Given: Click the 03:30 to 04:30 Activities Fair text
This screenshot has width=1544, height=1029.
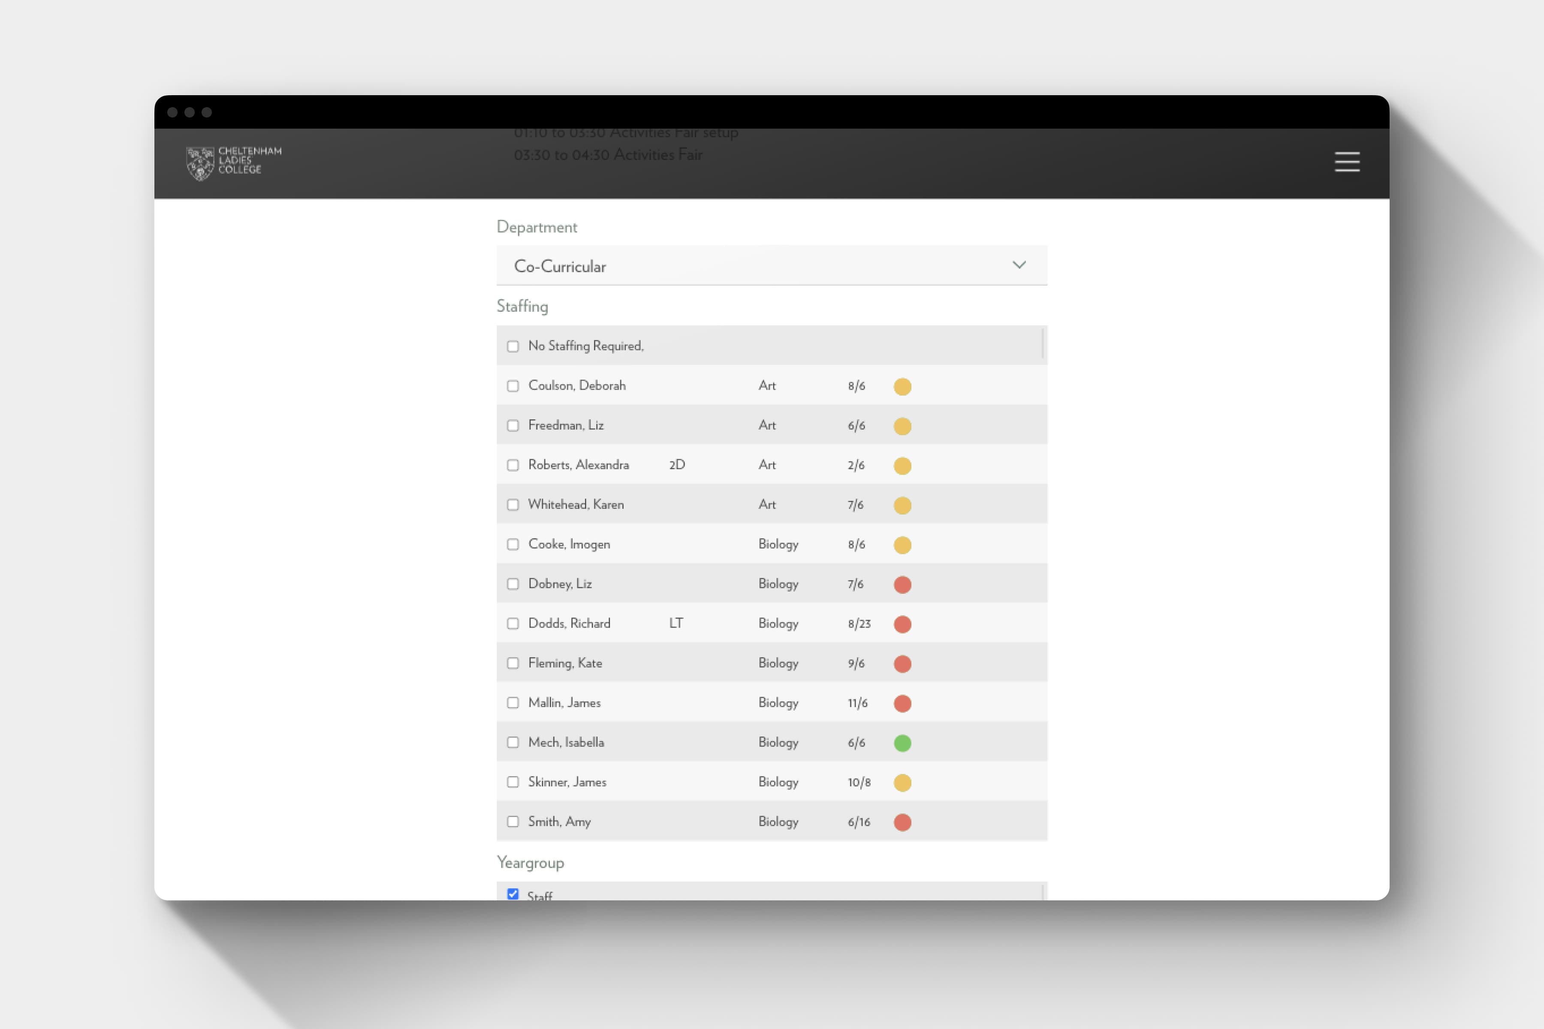Looking at the screenshot, I should [x=608, y=155].
